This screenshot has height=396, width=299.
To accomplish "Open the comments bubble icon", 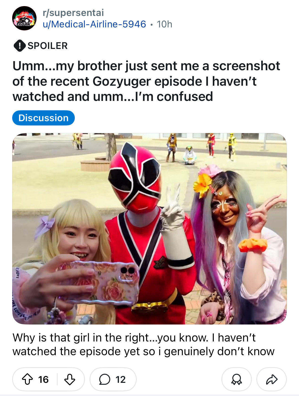I will 104,380.
